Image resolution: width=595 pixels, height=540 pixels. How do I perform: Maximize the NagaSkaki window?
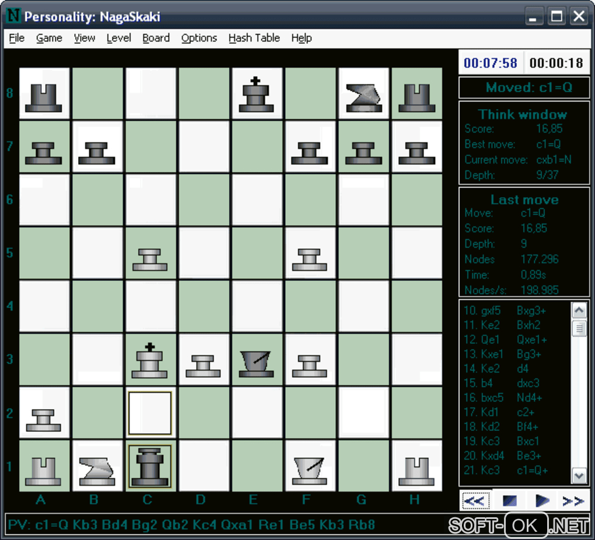coord(556,16)
